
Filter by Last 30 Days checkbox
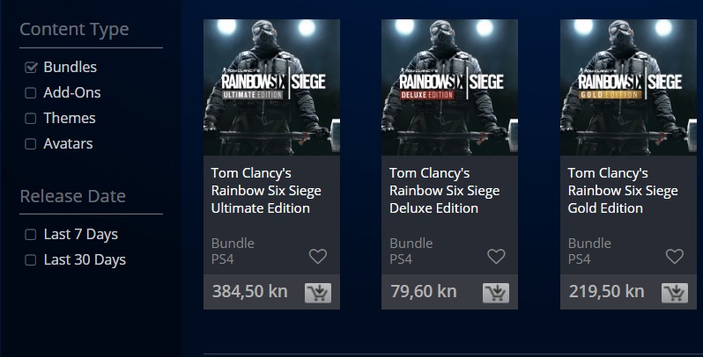point(31,260)
